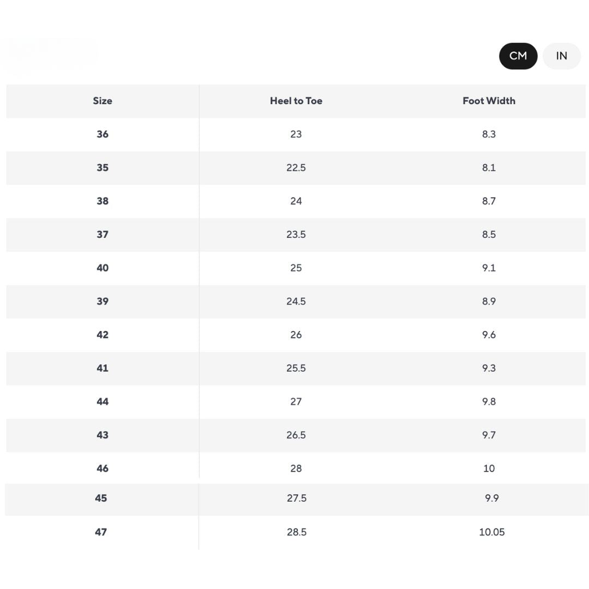Click the foot width cell showing 10
Image resolution: width=589 pixels, height=589 pixels.
pyautogui.click(x=489, y=468)
